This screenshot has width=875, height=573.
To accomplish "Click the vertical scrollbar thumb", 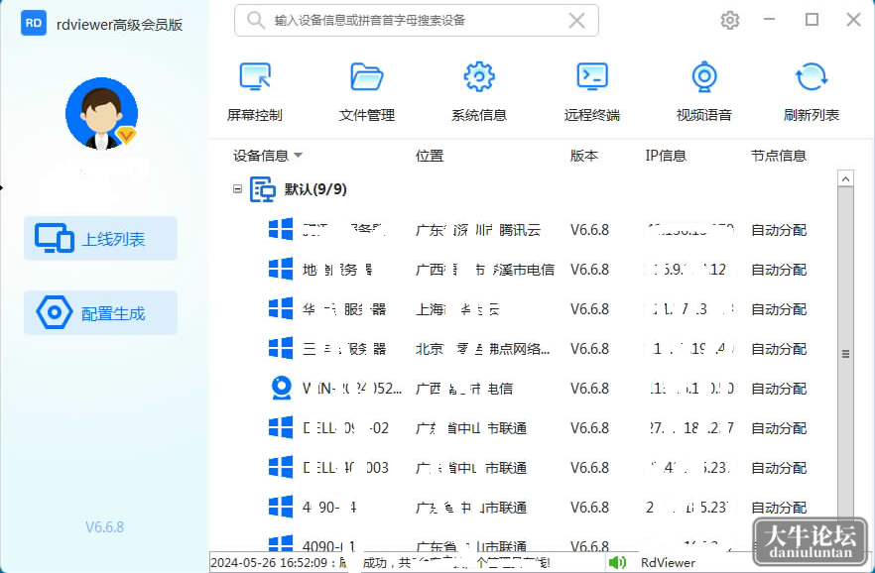I will point(845,353).
